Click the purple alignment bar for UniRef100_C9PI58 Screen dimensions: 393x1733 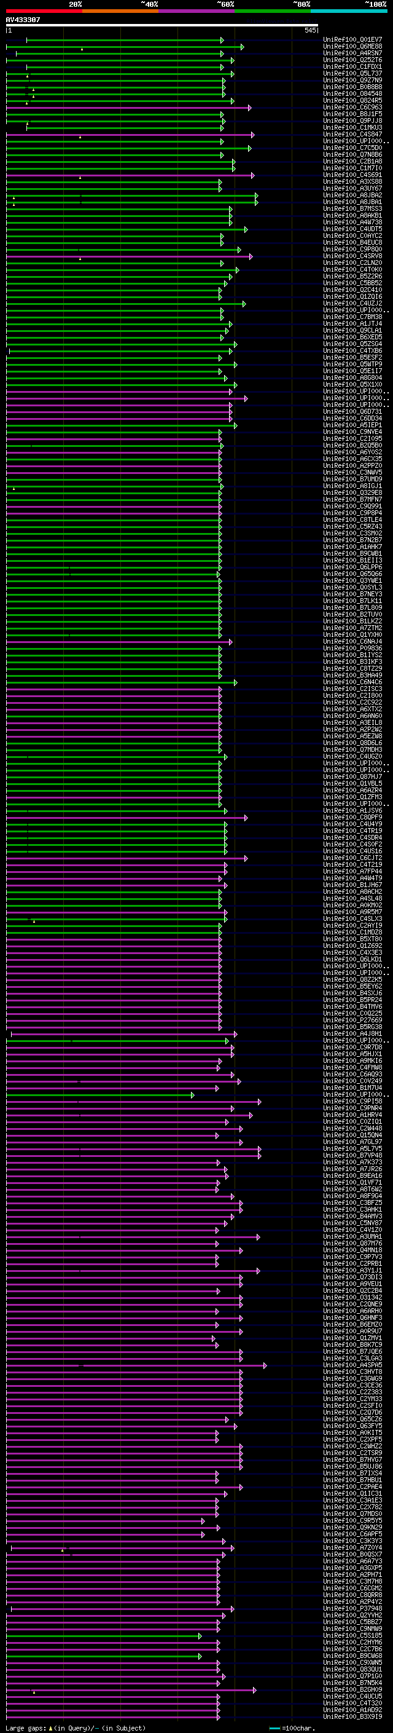(133, 1102)
